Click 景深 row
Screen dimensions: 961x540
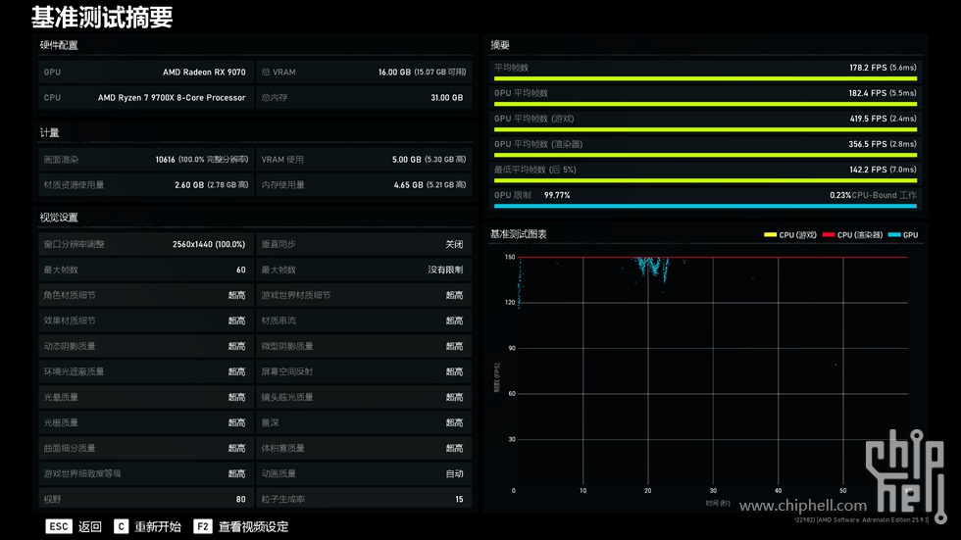pyautogui.click(x=364, y=423)
